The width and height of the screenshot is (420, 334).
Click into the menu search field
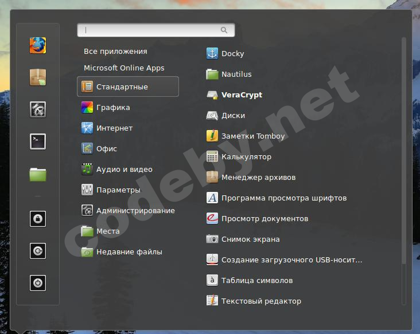tap(156, 30)
